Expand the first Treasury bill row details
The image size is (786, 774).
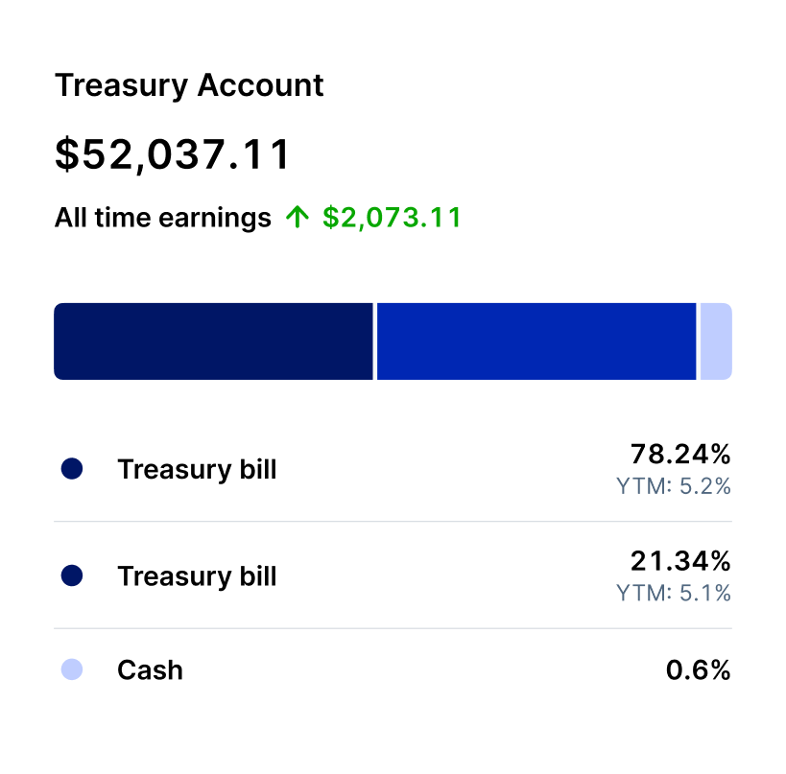(393, 468)
